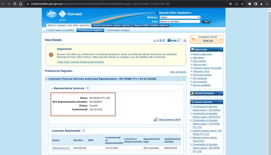Click in the Name or Number field
271x155 pixels.
(180, 22)
